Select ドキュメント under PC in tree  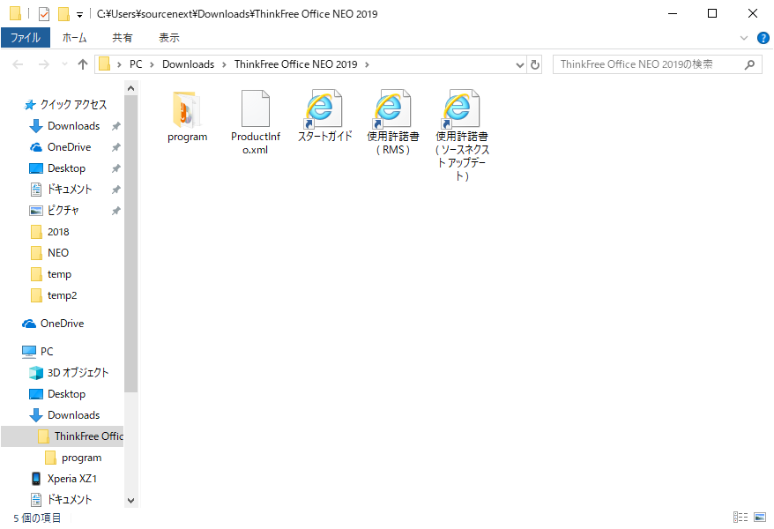point(70,499)
